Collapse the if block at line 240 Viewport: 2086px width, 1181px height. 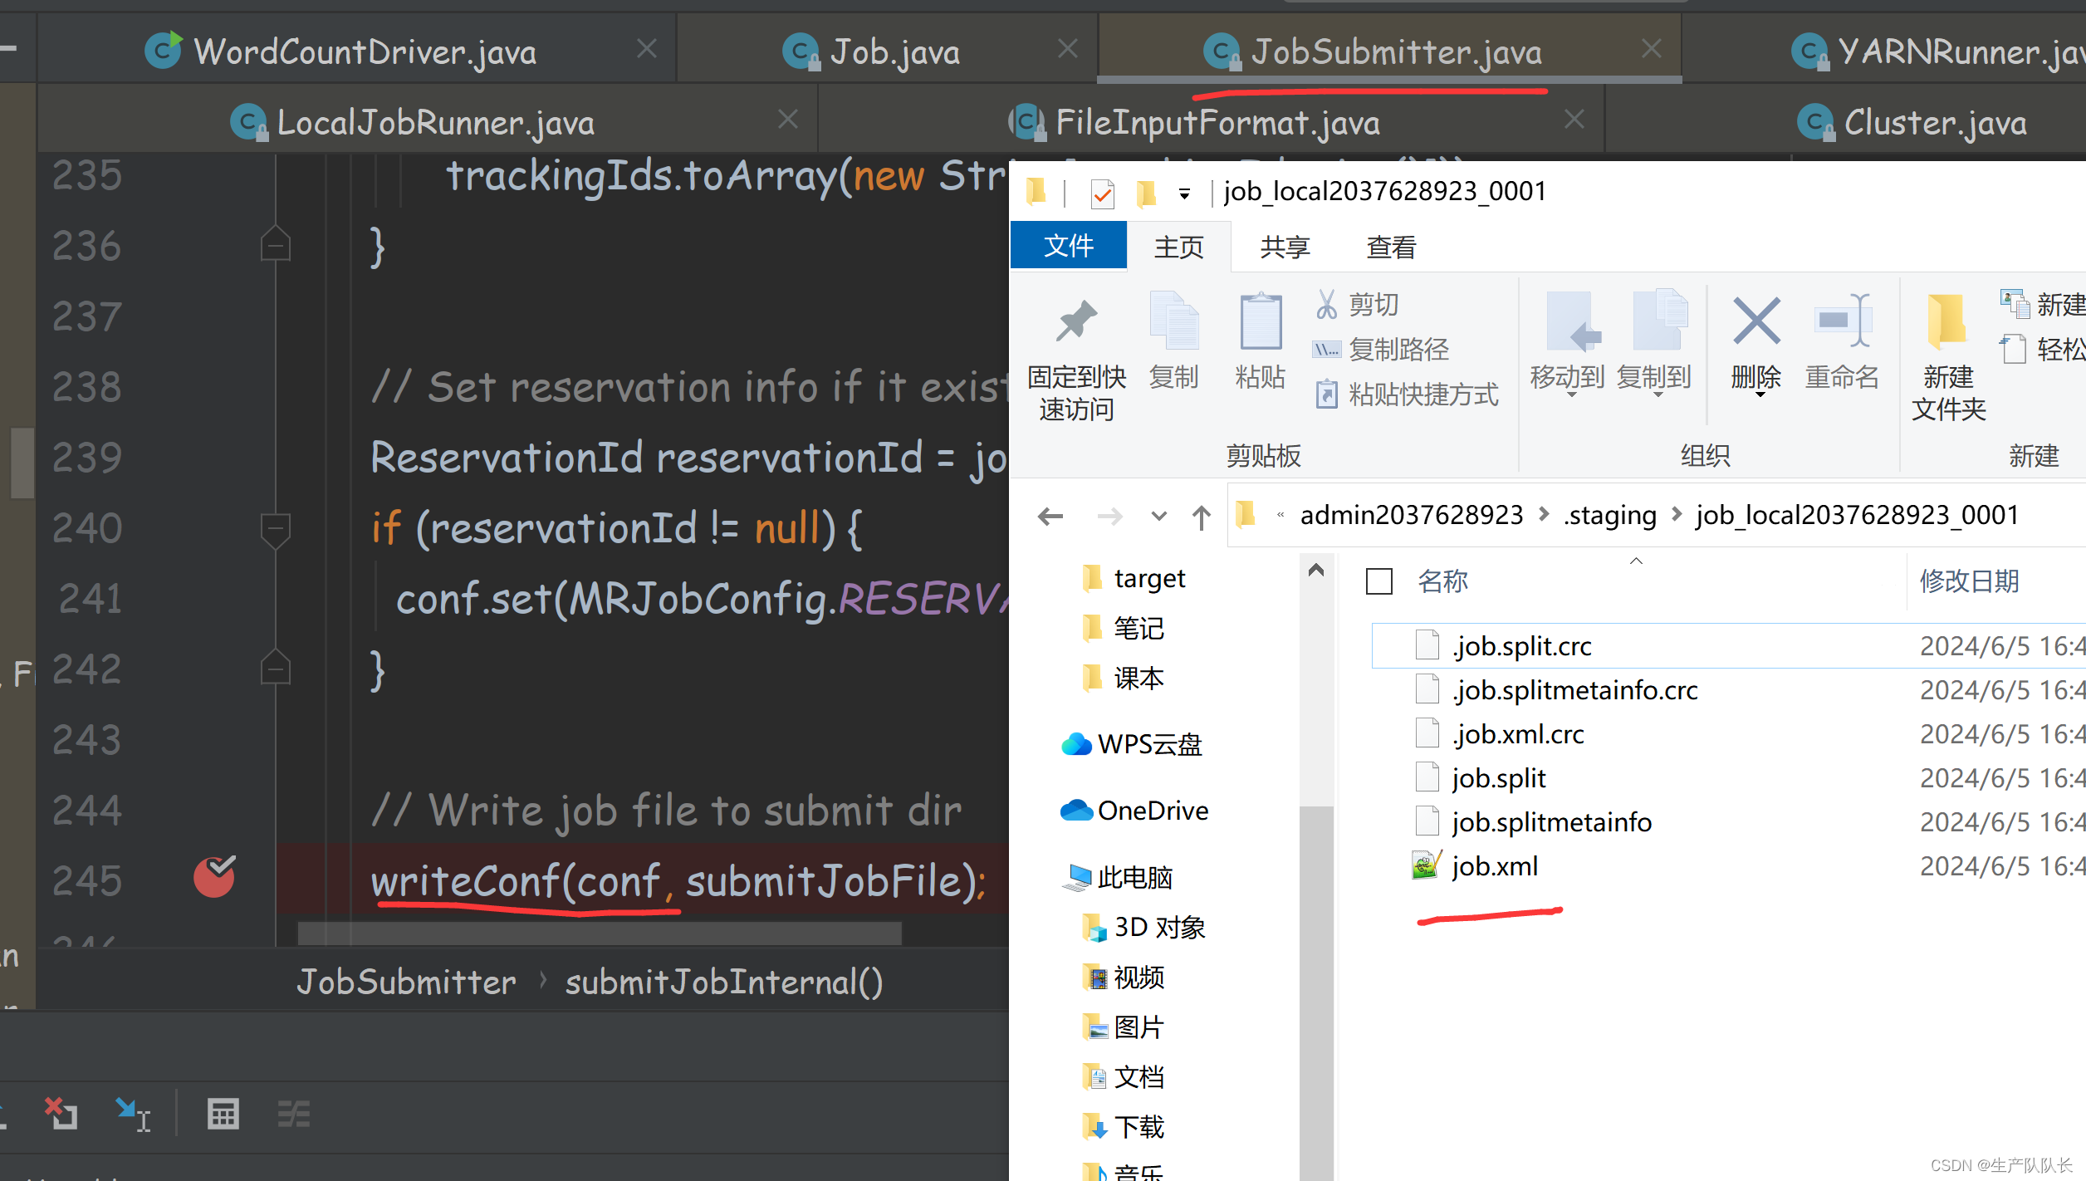tap(275, 530)
